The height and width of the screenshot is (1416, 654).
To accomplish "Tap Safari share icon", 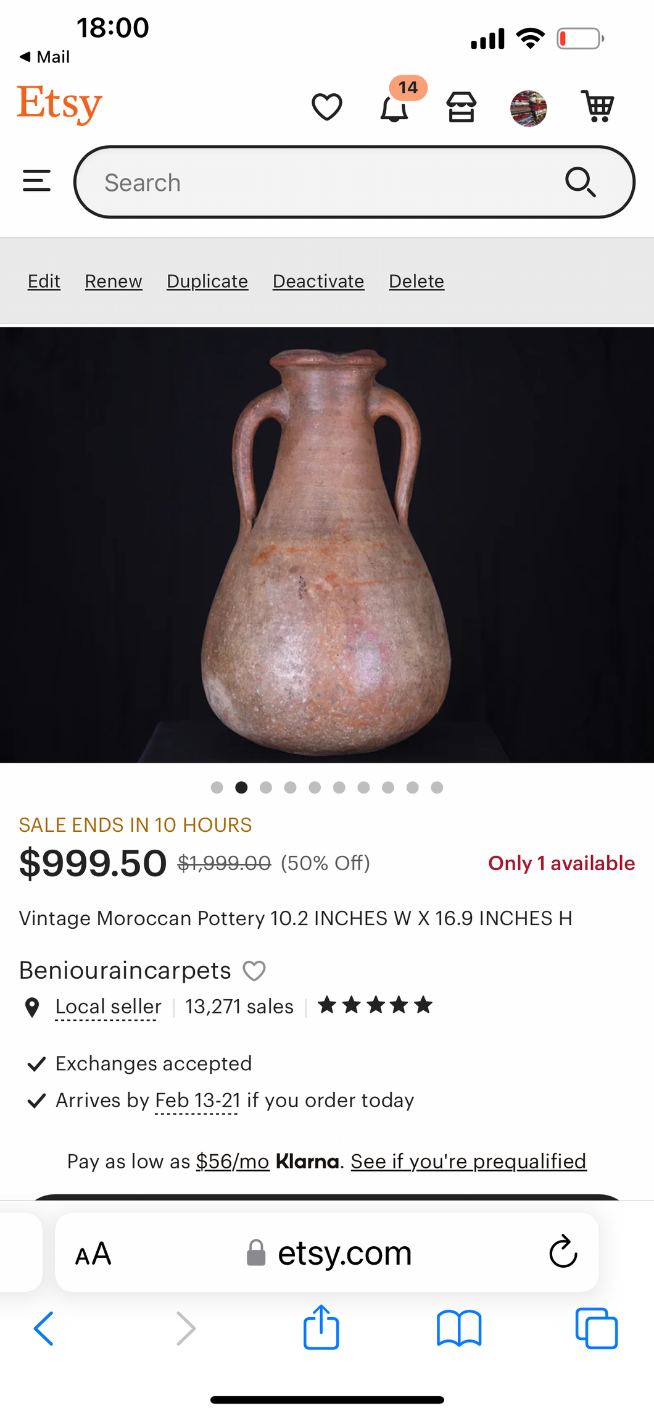I will 321,1327.
